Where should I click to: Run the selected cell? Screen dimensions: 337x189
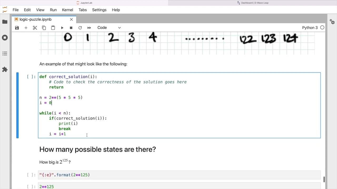point(62,28)
